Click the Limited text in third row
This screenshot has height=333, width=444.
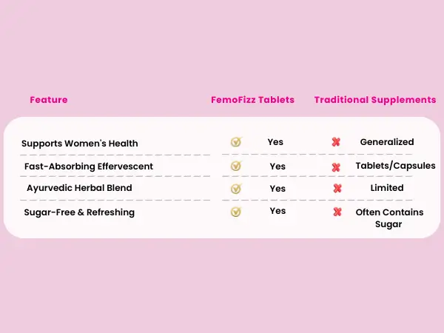pos(387,188)
